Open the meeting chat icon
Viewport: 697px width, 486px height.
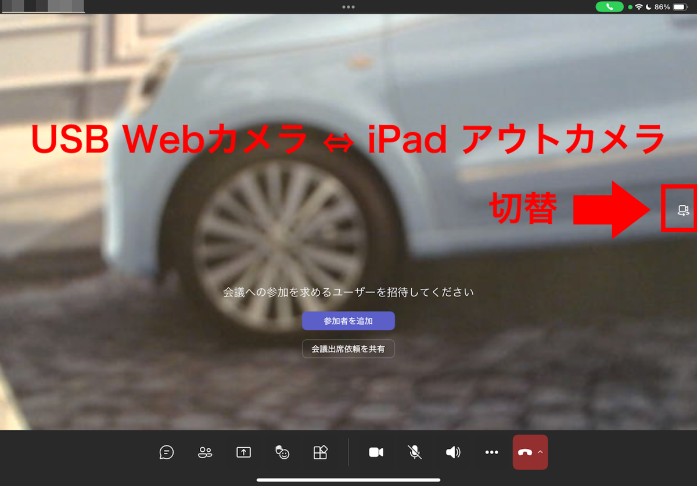[167, 452]
